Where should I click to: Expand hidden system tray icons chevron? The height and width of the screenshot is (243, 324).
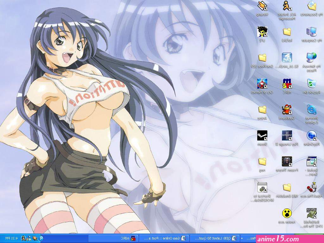41,239
